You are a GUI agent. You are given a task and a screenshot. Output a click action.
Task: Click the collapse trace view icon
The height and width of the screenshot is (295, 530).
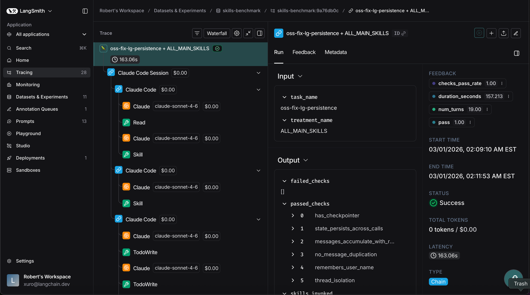pyautogui.click(x=248, y=33)
